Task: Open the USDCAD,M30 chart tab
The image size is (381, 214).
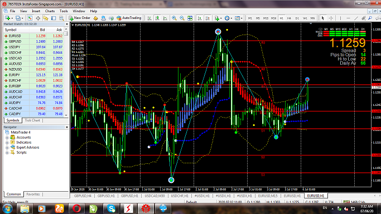Action: click(155, 196)
